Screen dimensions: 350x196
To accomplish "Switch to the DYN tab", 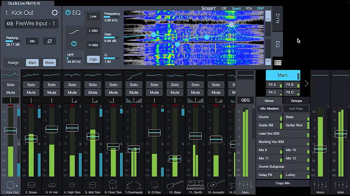I will 278,18.
